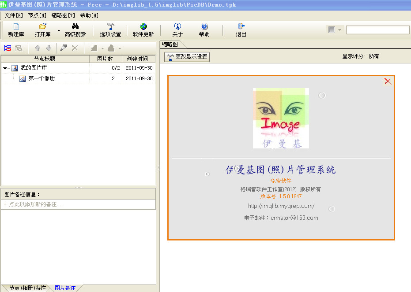
Task: Click the 第一个像册 picture icon
Action: (23, 79)
